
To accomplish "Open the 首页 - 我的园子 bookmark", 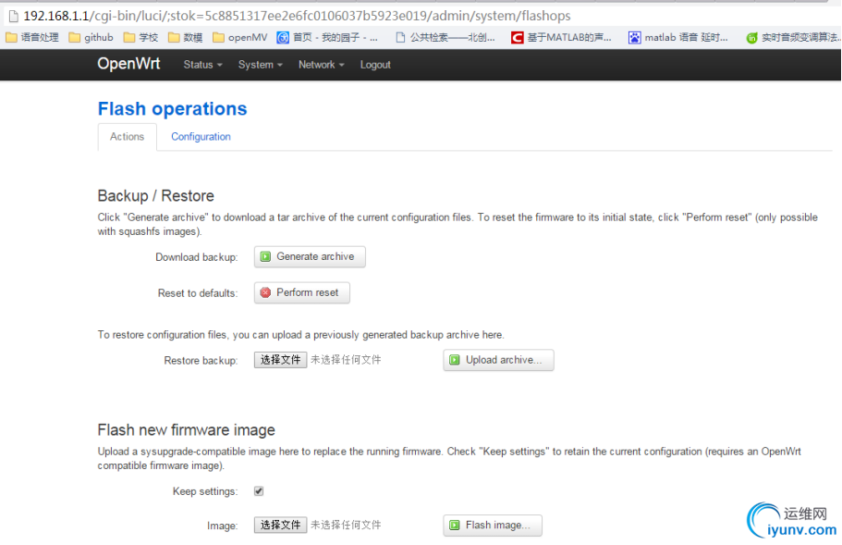I will point(327,37).
